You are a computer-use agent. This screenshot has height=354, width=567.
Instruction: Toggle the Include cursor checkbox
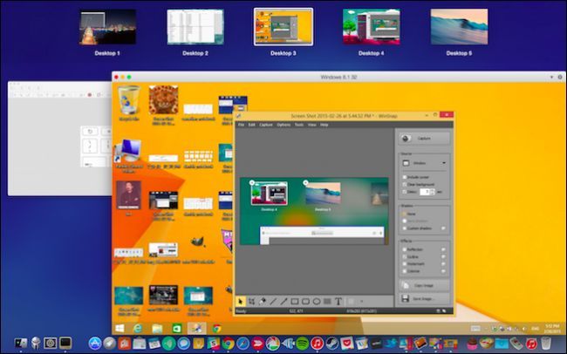click(x=405, y=177)
